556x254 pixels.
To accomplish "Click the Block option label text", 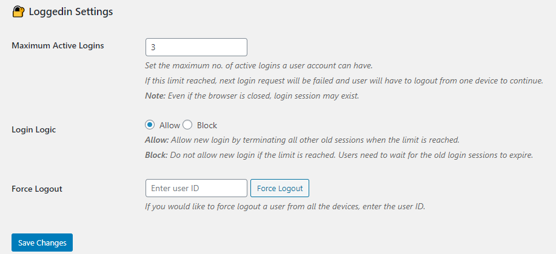I will pyautogui.click(x=207, y=125).
